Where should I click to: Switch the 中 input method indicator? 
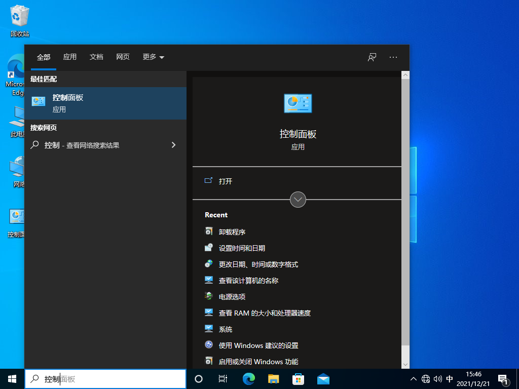(x=449, y=378)
